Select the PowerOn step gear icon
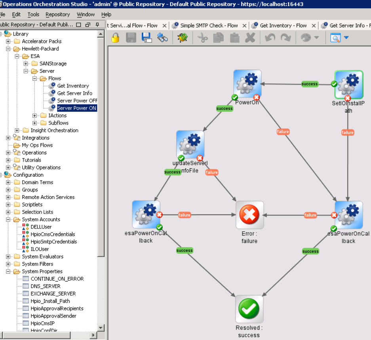This screenshot has height=340, width=371. pos(247,83)
